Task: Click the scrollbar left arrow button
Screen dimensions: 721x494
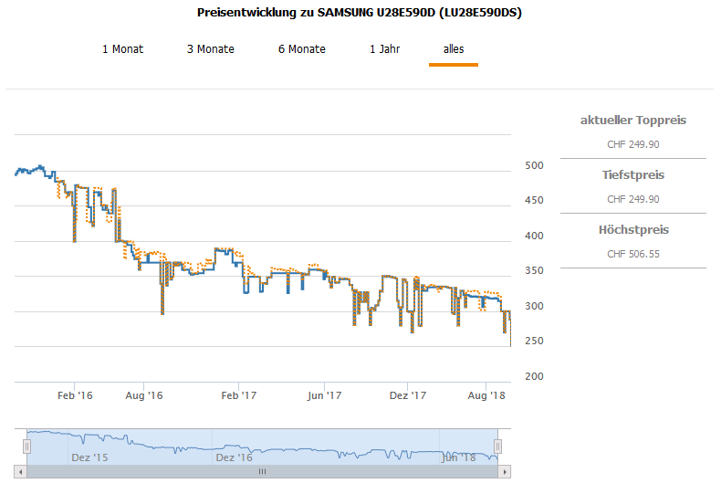Action: [19, 472]
